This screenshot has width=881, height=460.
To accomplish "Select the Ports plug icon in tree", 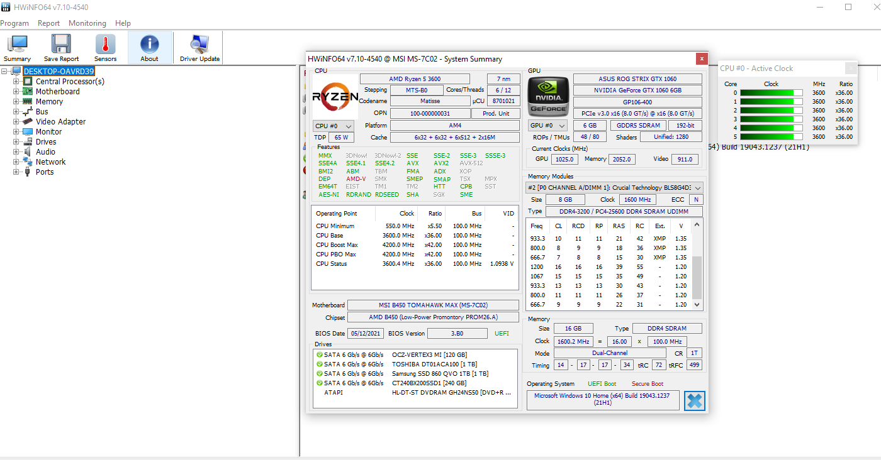I will [x=28, y=172].
